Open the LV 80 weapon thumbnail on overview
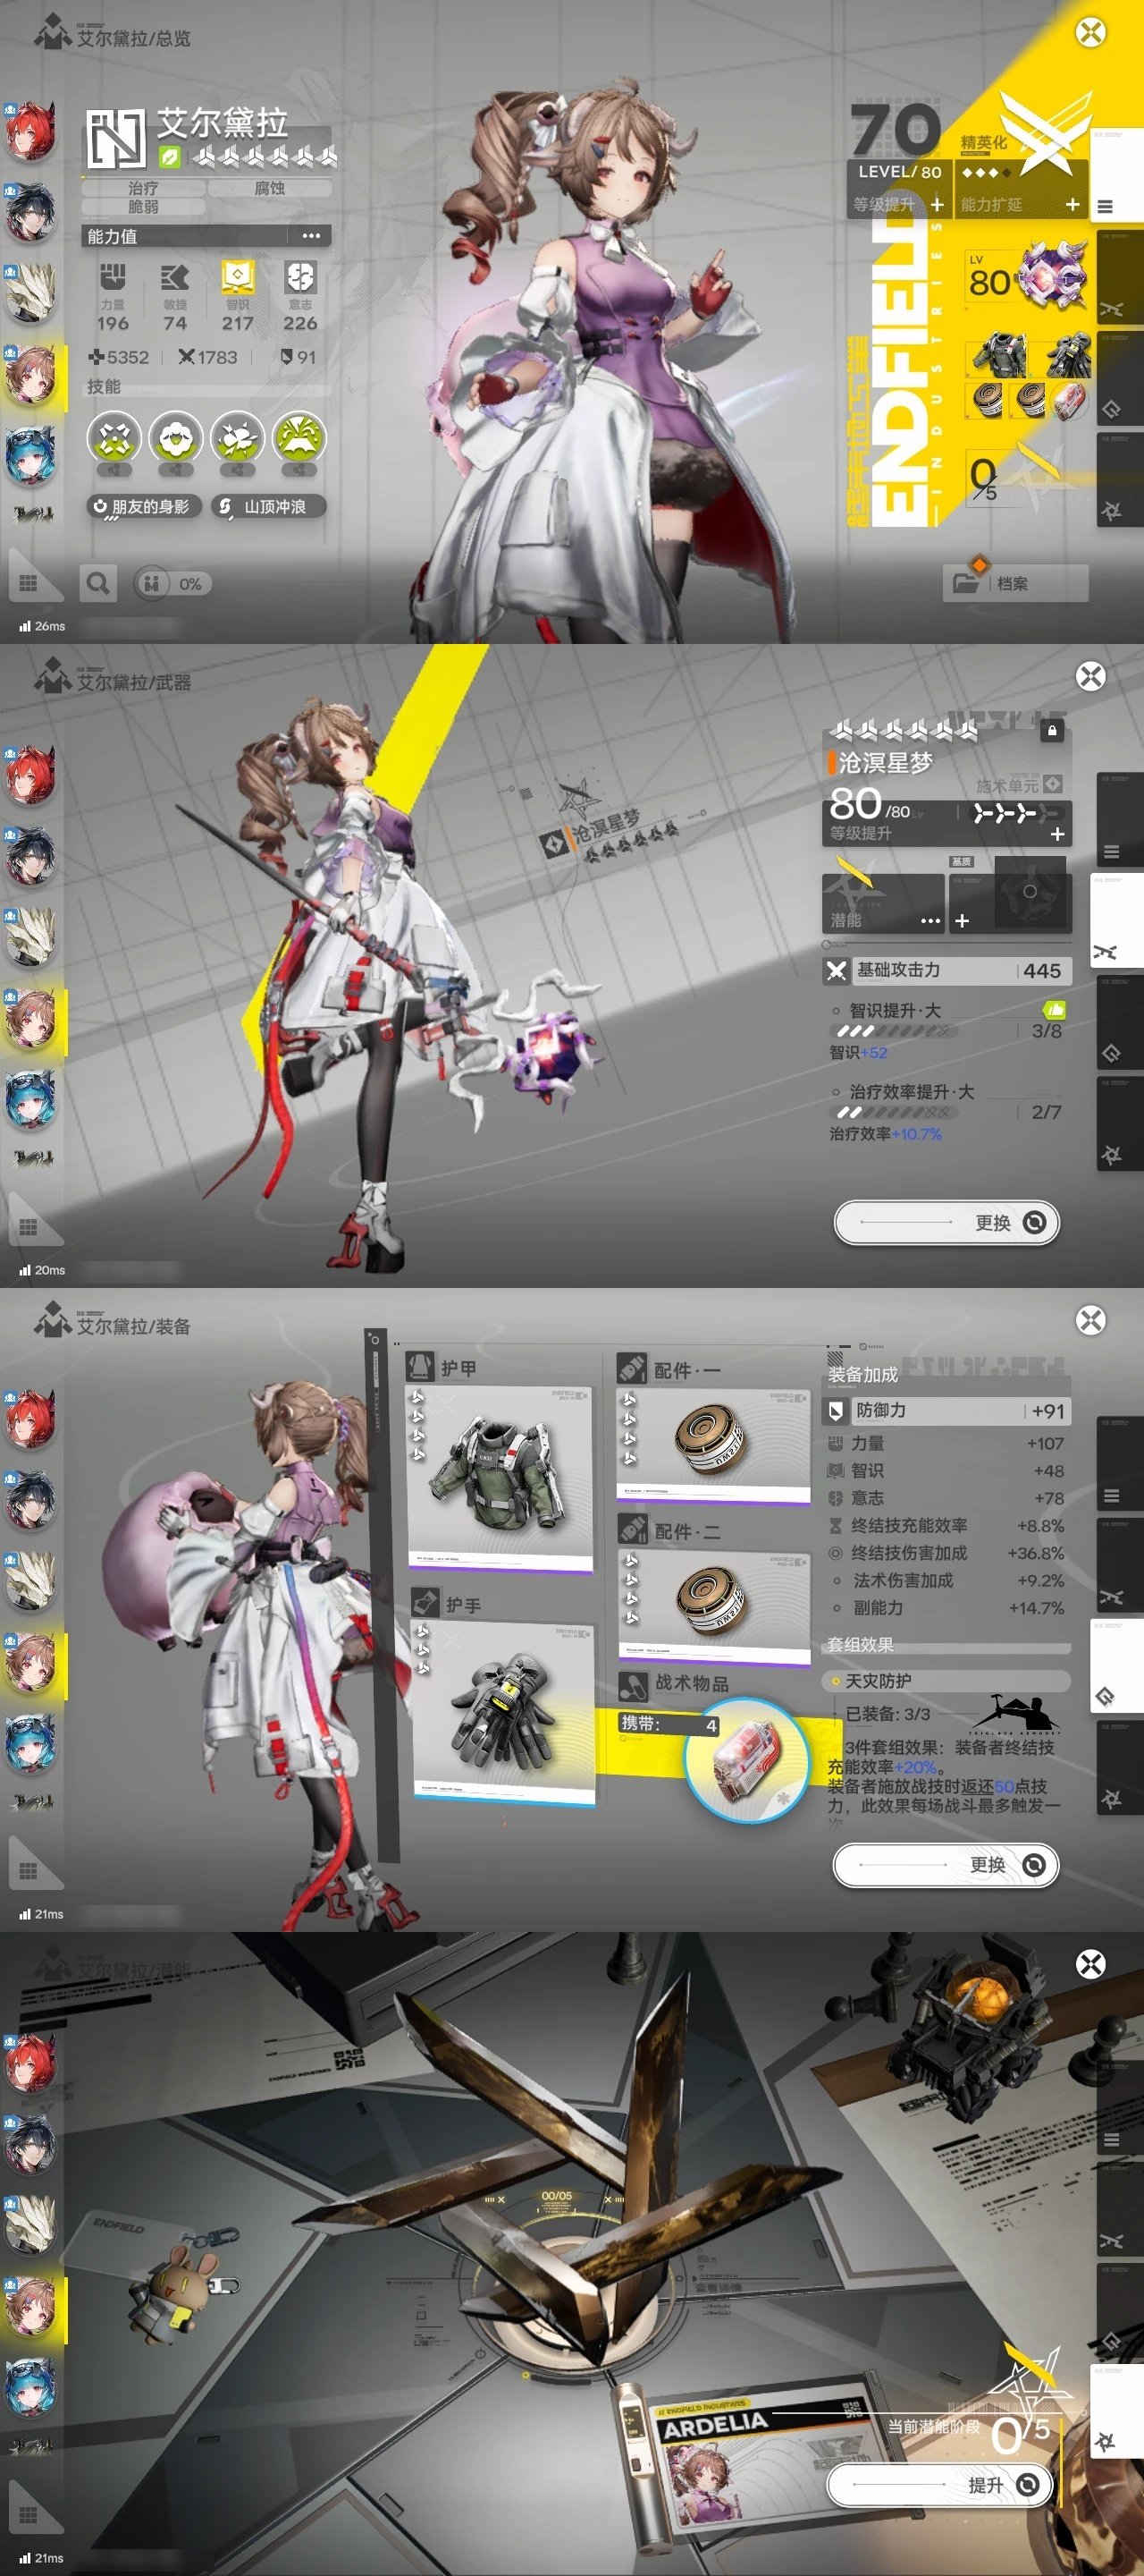Screen dimensions: 1144x2576 (1027, 275)
